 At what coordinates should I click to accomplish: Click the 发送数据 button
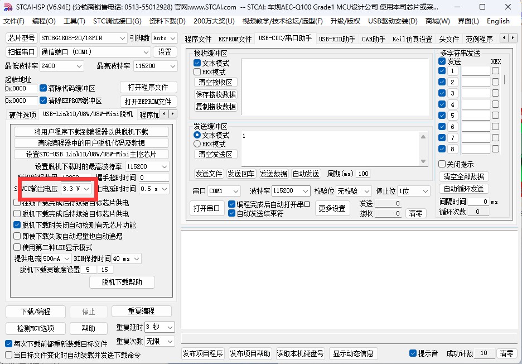[274, 174]
